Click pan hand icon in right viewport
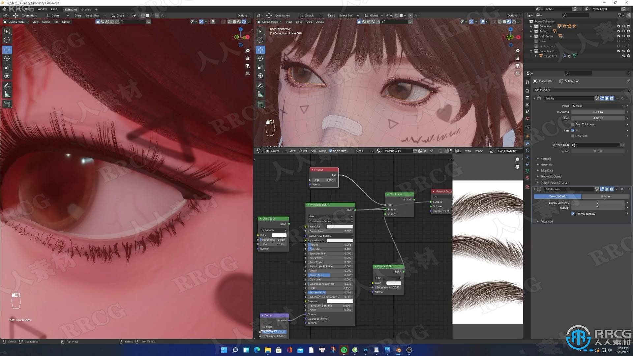 point(518,58)
